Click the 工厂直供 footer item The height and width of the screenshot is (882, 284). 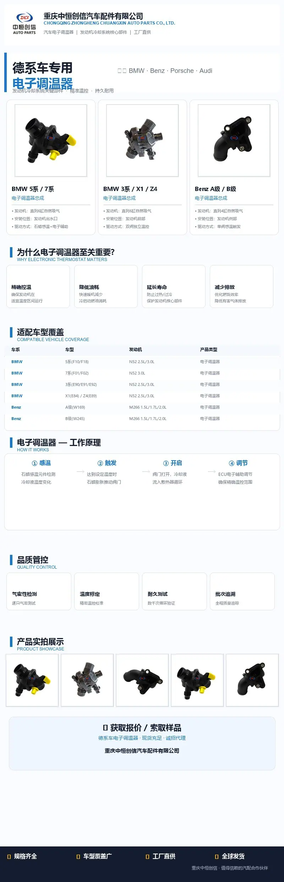pos(160,856)
